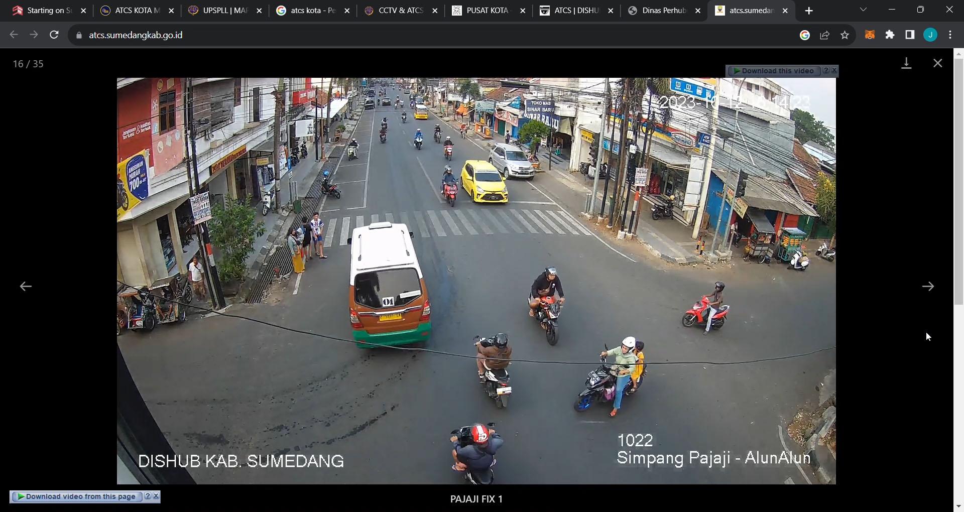Close the Dinas Perhub tab
Image resolution: width=964 pixels, height=512 pixels.
[x=698, y=11]
